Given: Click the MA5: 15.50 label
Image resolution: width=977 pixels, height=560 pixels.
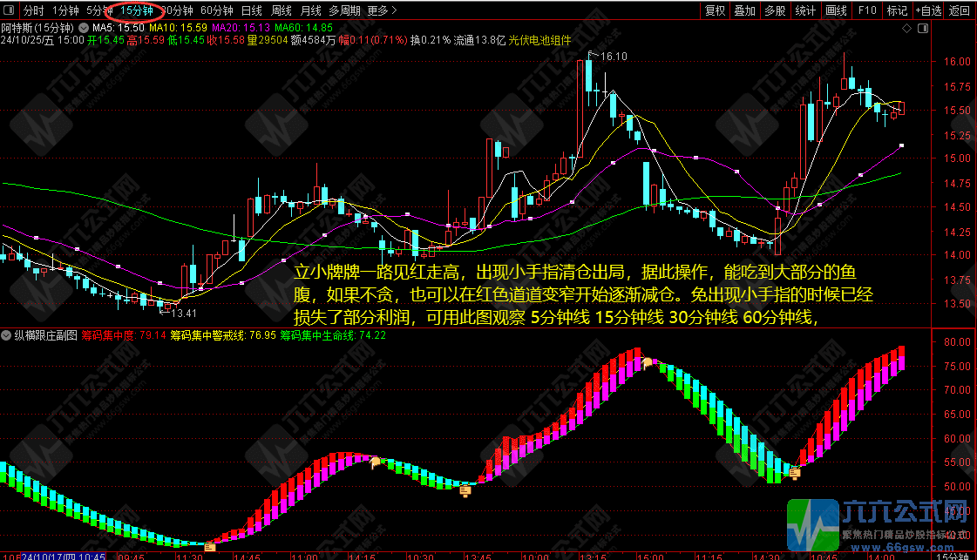Looking at the screenshot, I should [x=119, y=28].
